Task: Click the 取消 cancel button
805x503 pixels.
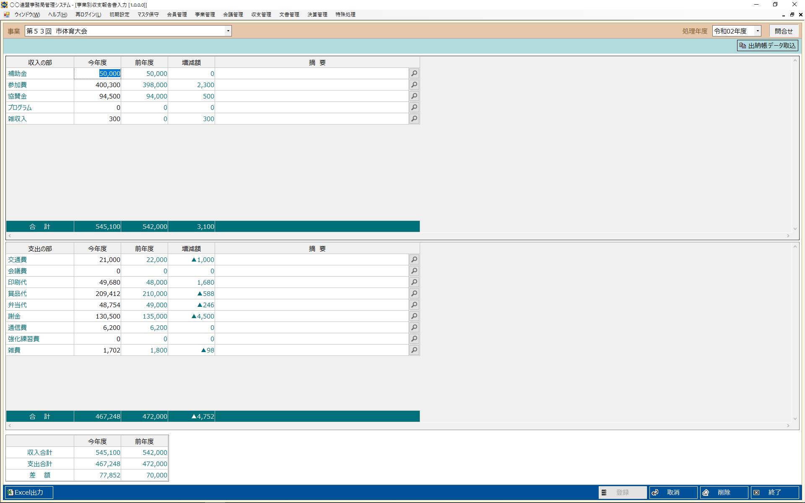Action: point(673,492)
